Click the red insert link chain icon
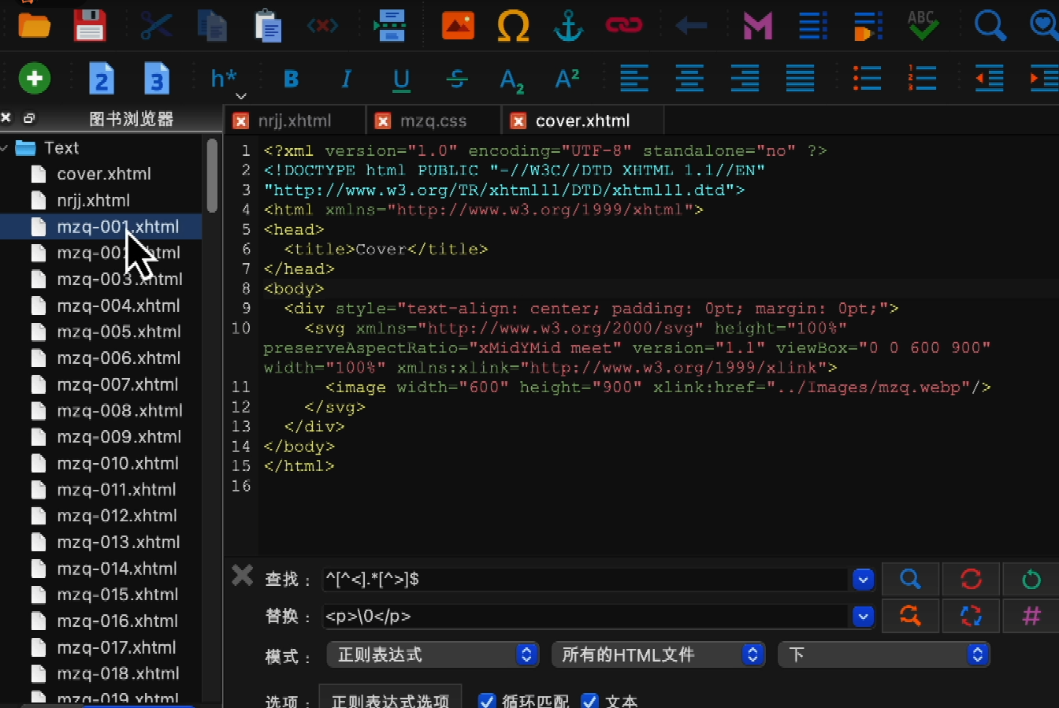 [624, 25]
